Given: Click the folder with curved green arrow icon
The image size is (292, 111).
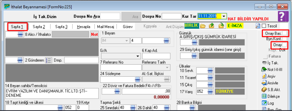Looking at the screenshot, I should pos(221,26).
